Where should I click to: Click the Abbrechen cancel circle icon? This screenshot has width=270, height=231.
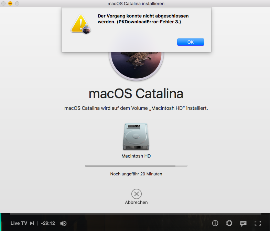[x=137, y=194]
